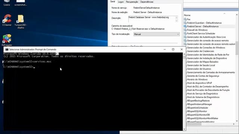Select Gerenciador de Sessão Local

point(201,66)
